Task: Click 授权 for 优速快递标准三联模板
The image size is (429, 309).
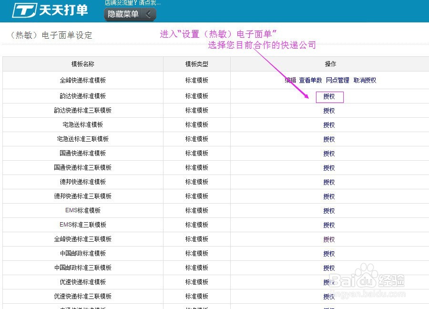Action: click(x=329, y=297)
